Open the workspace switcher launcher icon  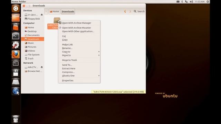16,63
